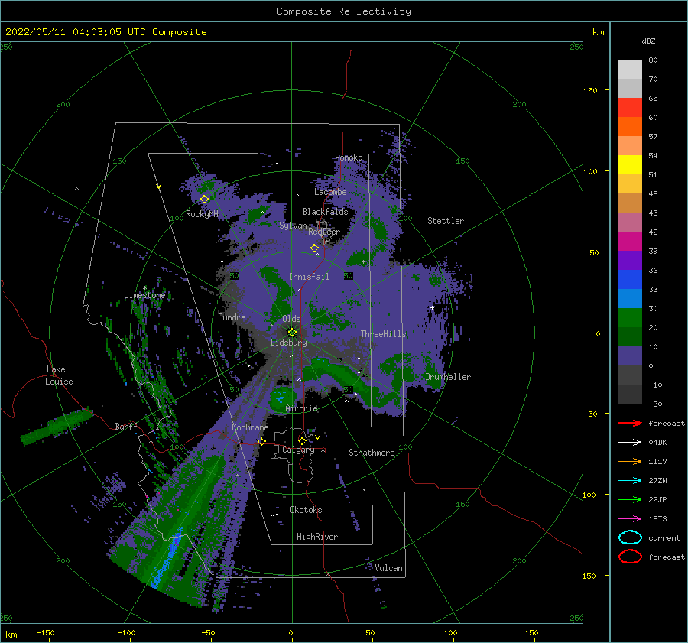Click the ThreeHills label
Screen dimensions: 688x643
point(384,334)
